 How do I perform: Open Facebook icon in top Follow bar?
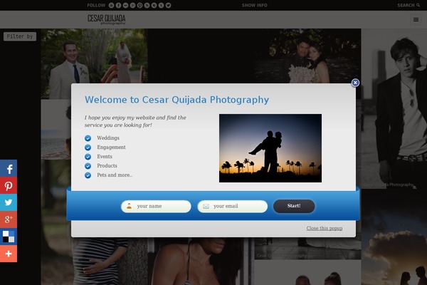point(118,5)
